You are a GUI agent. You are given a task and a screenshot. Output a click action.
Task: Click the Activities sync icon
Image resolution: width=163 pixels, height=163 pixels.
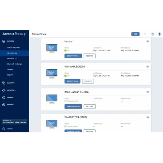click(4, 90)
